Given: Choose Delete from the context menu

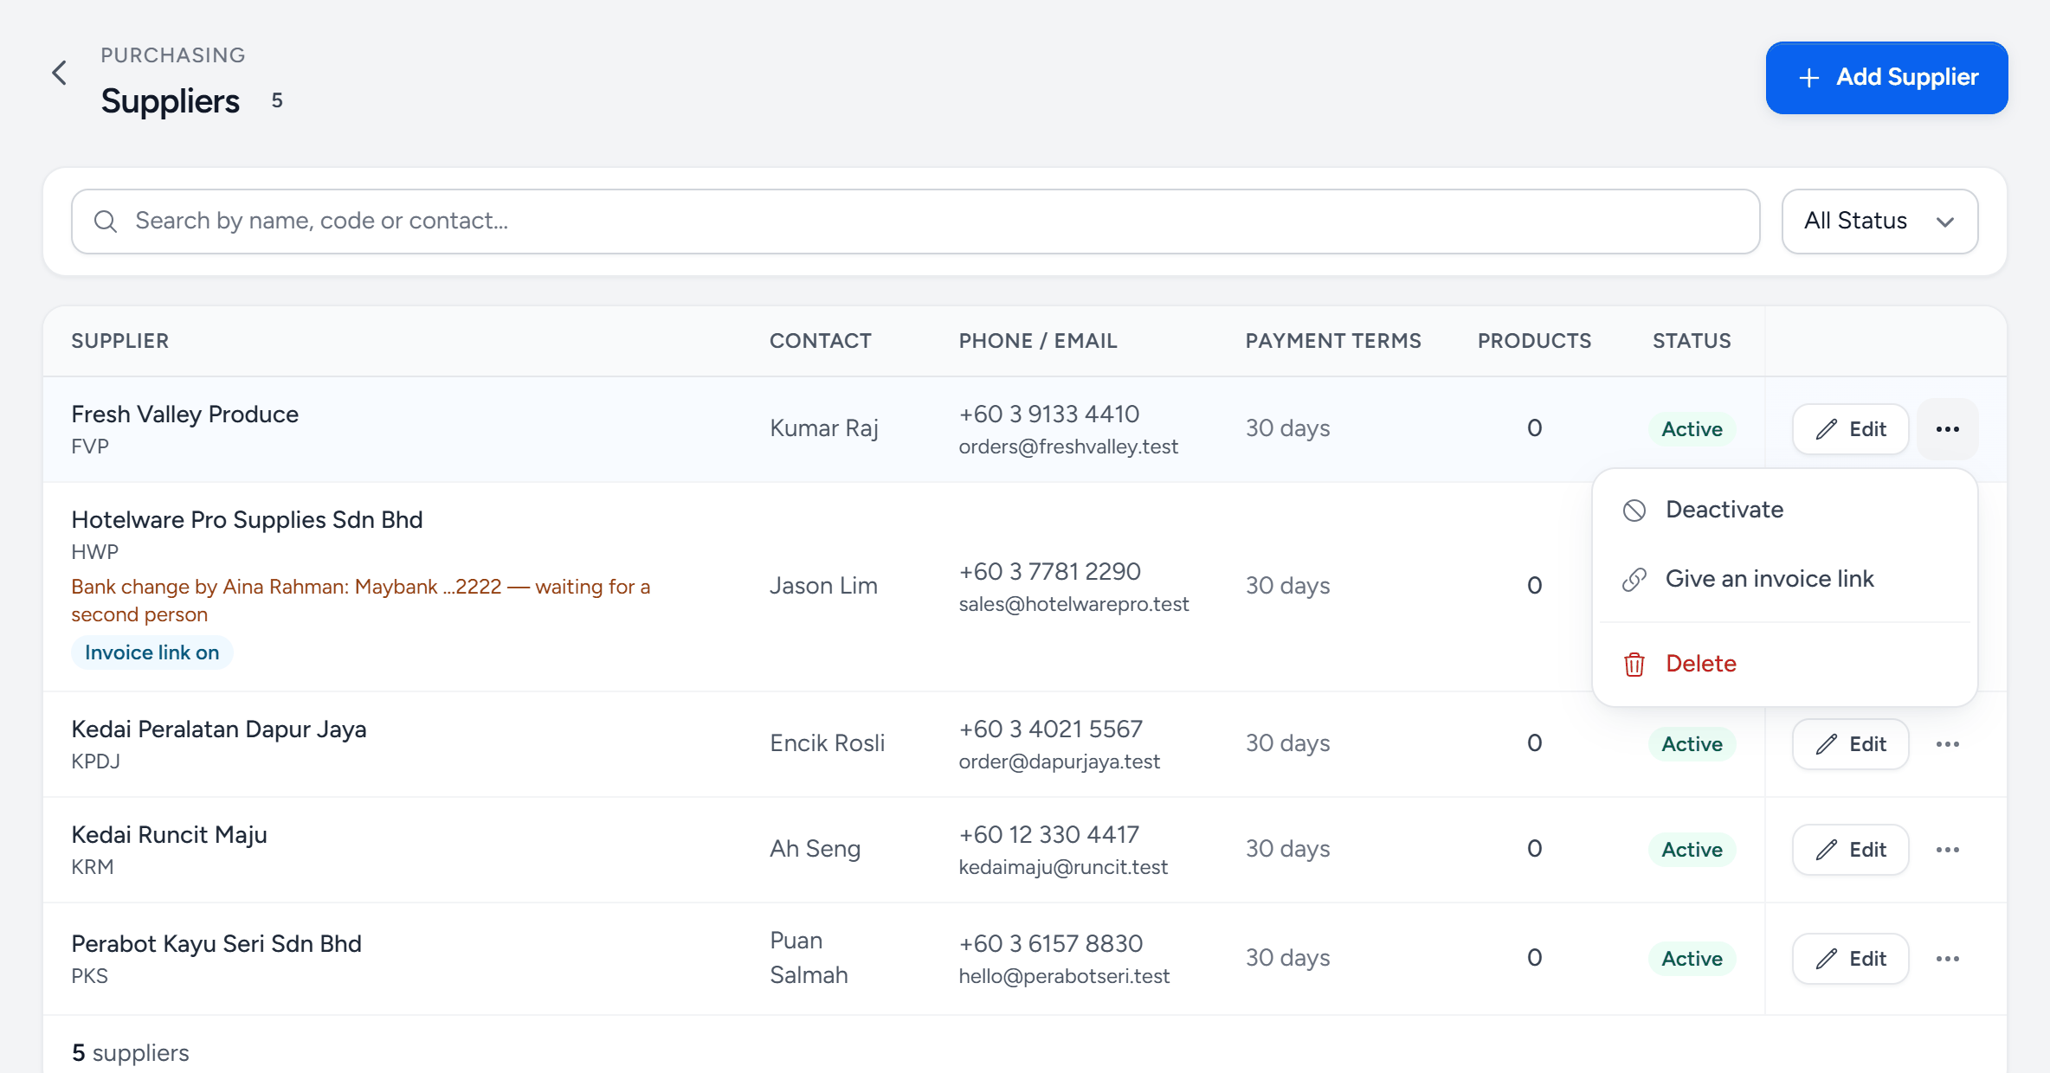Looking at the screenshot, I should pos(1784,664).
